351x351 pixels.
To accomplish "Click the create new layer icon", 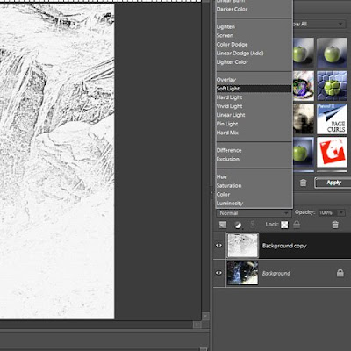I will pos(223,225).
